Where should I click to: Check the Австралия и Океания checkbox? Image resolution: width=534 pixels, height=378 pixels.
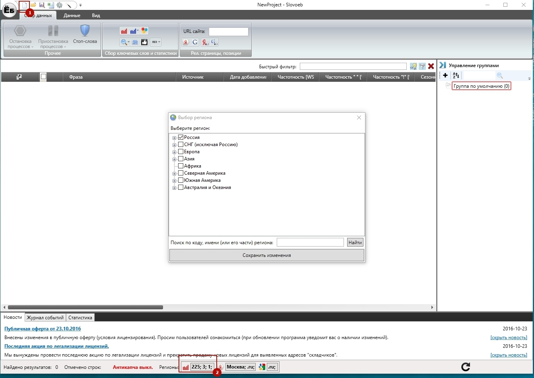click(x=181, y=187)
